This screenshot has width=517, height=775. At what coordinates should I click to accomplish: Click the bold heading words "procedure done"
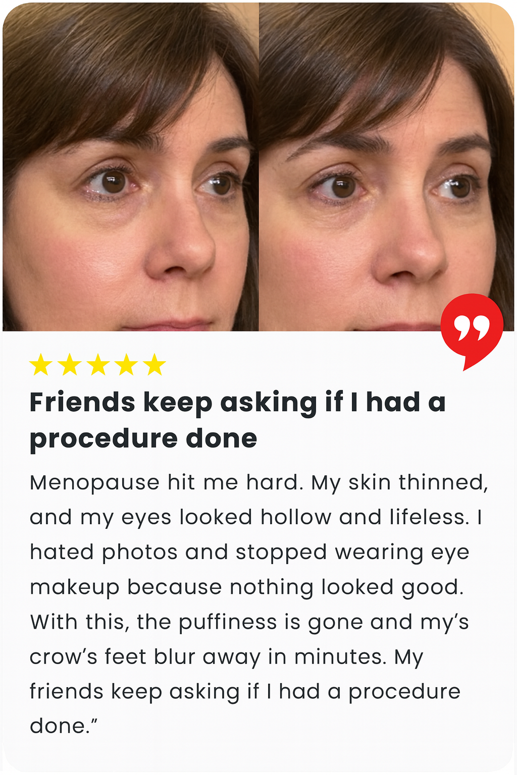click(x=143, y=438)
